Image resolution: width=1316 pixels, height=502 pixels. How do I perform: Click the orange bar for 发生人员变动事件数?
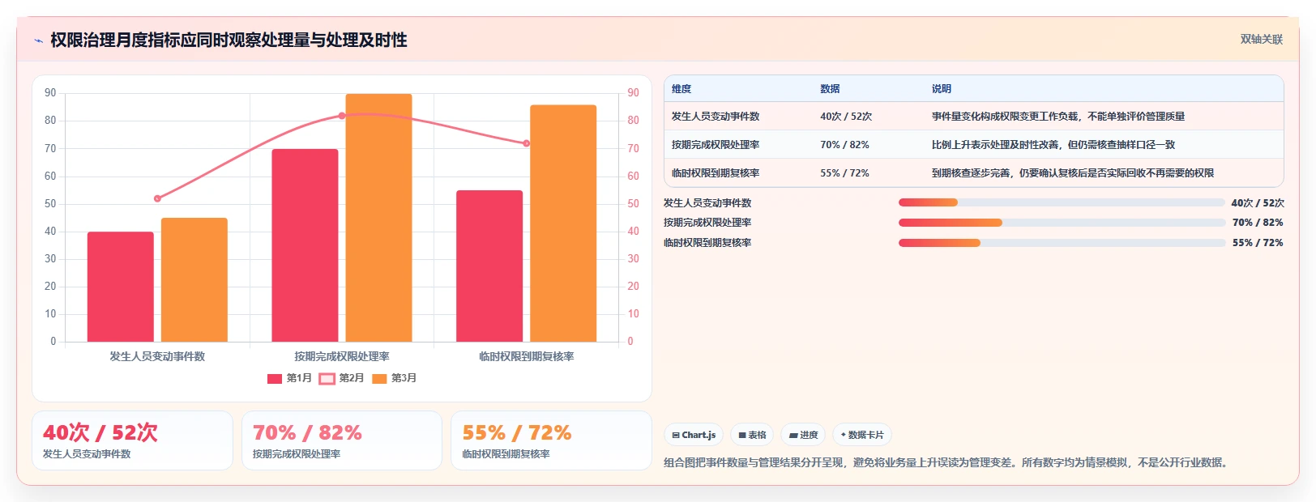point(194,280)
